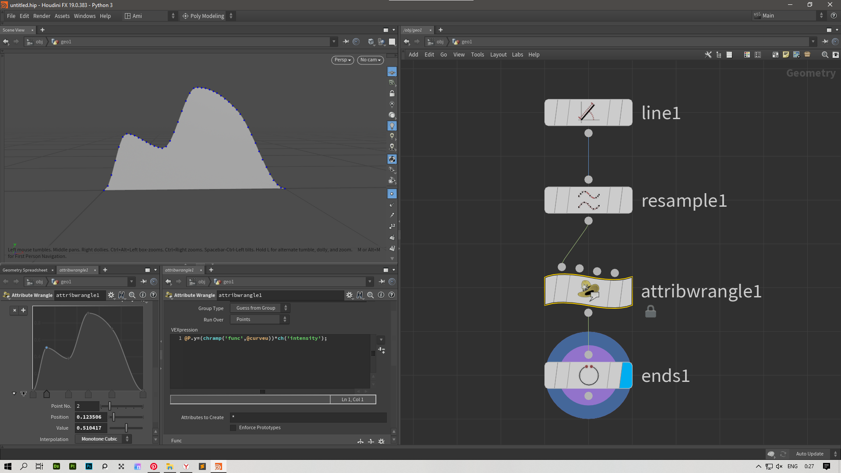
Task: Switch to the Geometry Spreadsheet tab
Action: pyautogui.click(x=25, y=270)
